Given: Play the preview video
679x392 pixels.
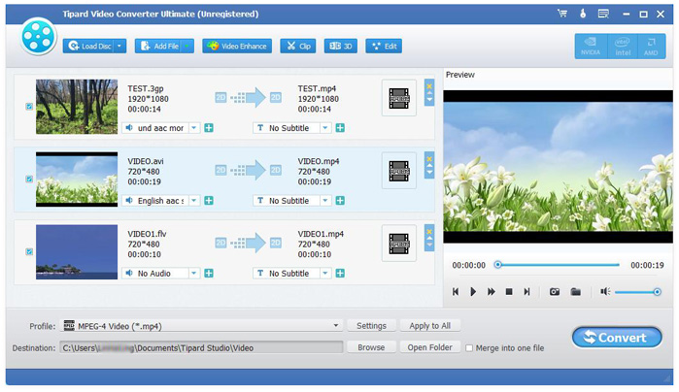Looking at the screenshot, I should tap(473, 292).
